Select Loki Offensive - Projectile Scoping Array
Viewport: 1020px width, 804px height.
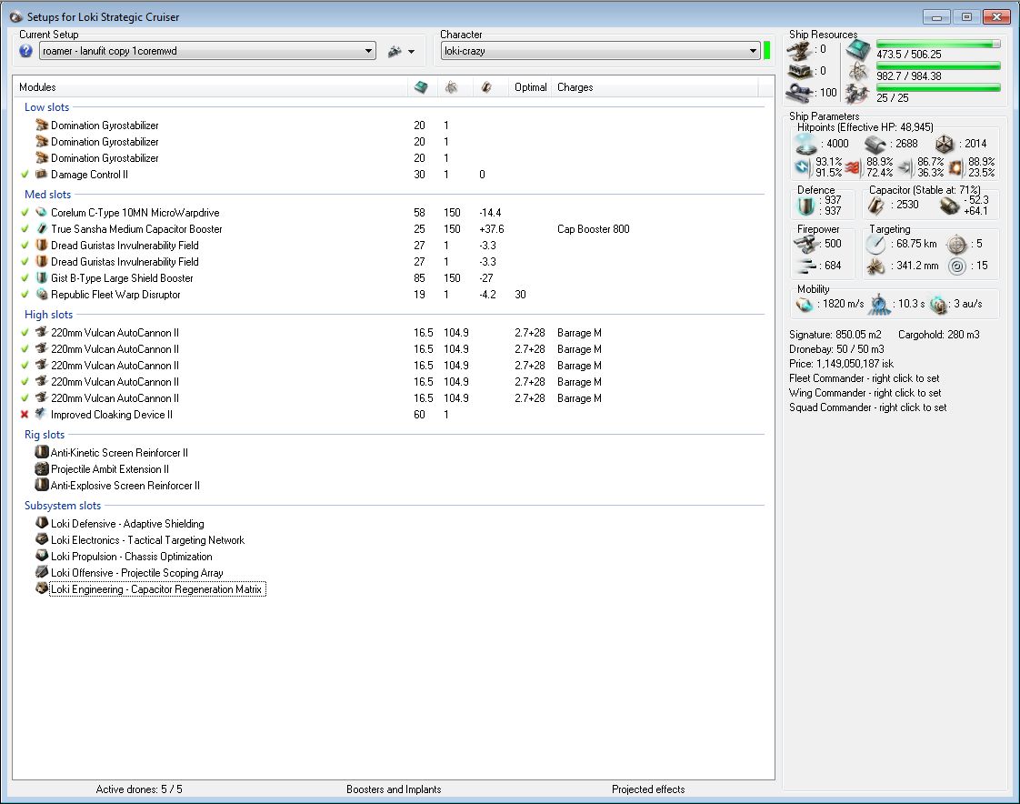136,573
